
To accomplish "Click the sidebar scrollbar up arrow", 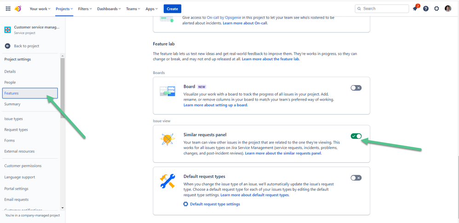I will (x=63, y=56).
